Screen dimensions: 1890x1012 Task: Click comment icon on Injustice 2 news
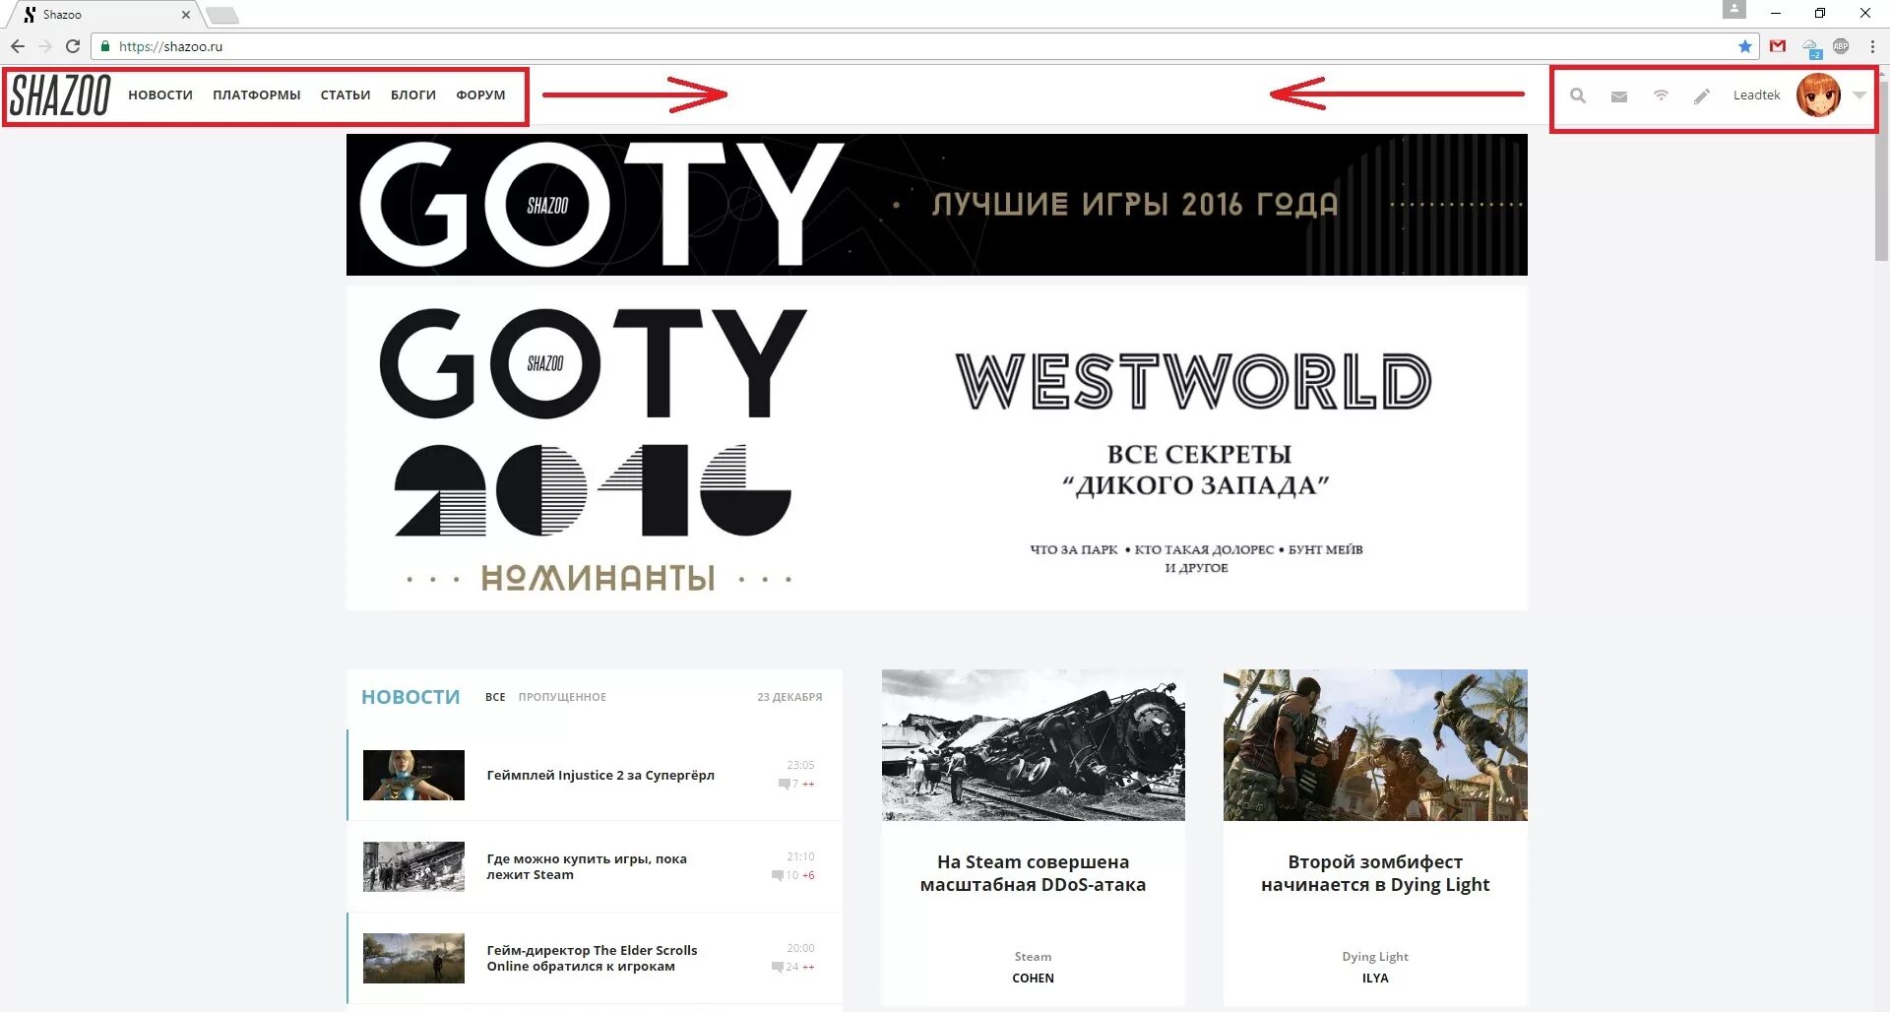point(785,785)
